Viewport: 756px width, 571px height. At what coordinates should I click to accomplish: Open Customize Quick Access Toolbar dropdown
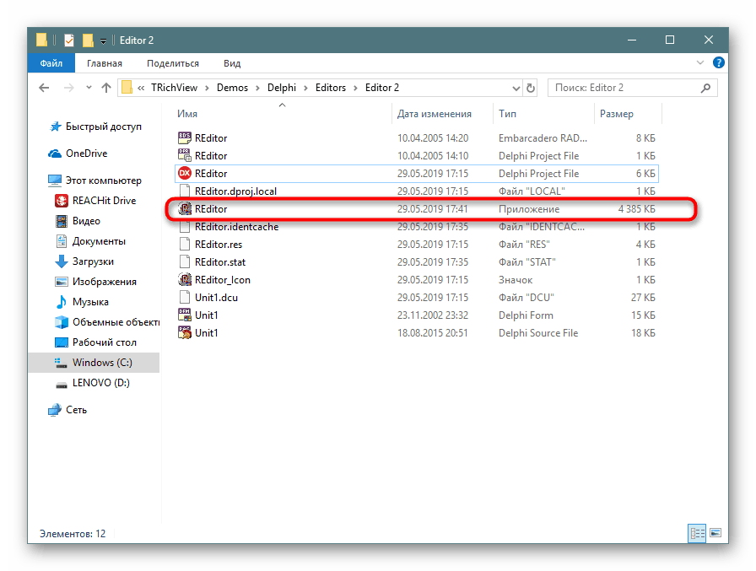(103, 41)
